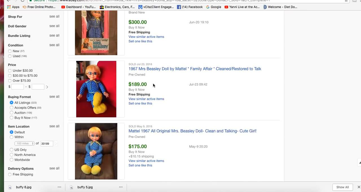Click the minimum price input field

click(17, 87)
